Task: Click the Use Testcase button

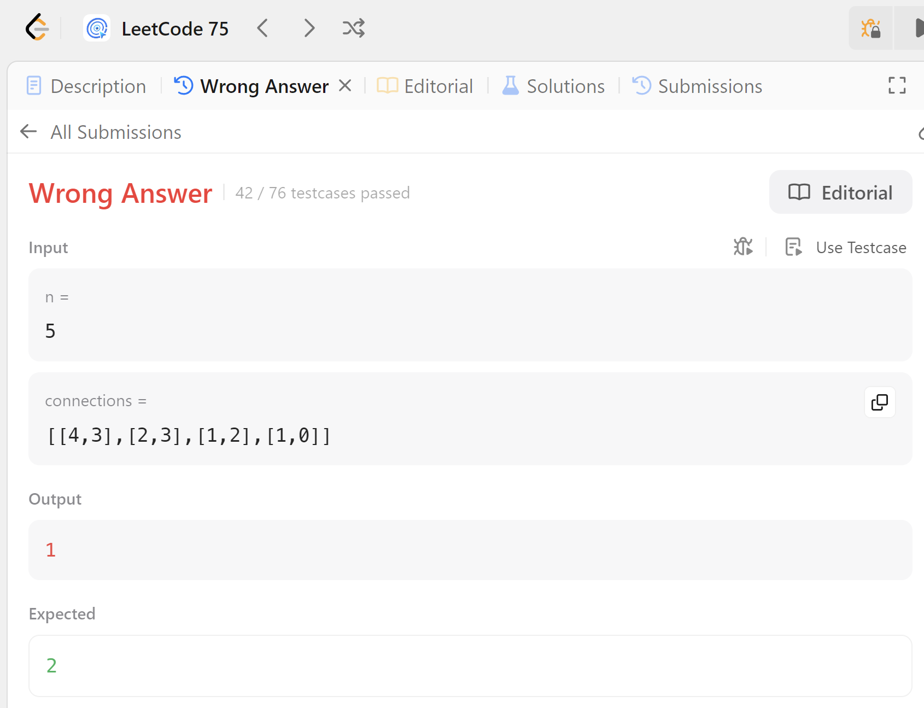Action: (x=846, y=247)
